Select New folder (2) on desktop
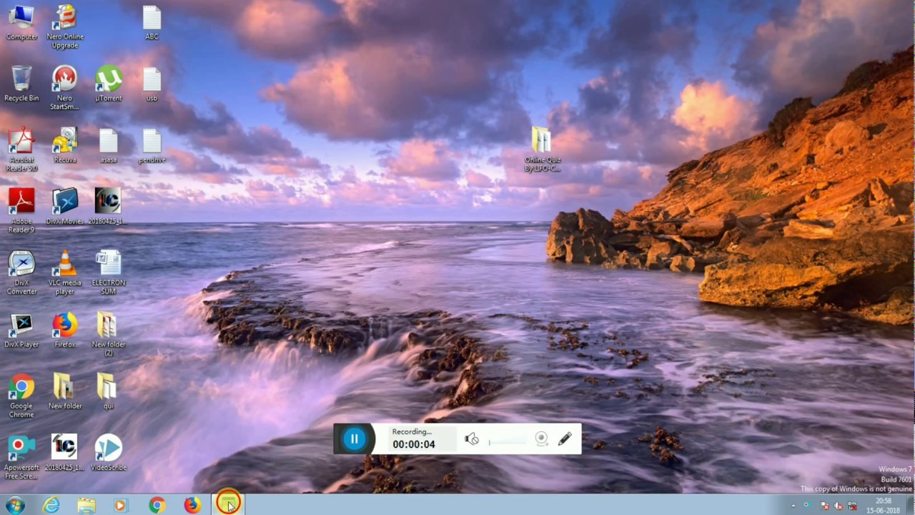The image size is (915, 515). point(108,335)
